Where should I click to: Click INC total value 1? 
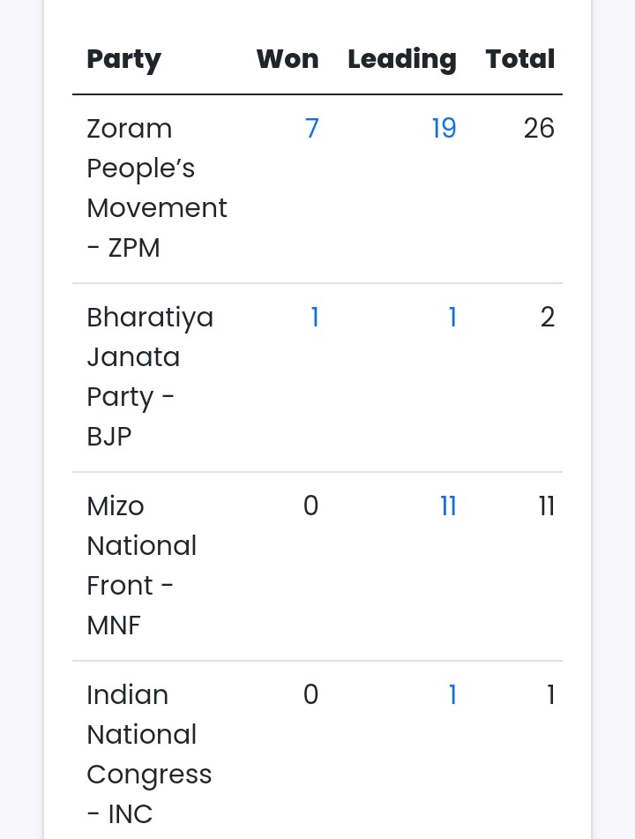click(x=551, y=695)
